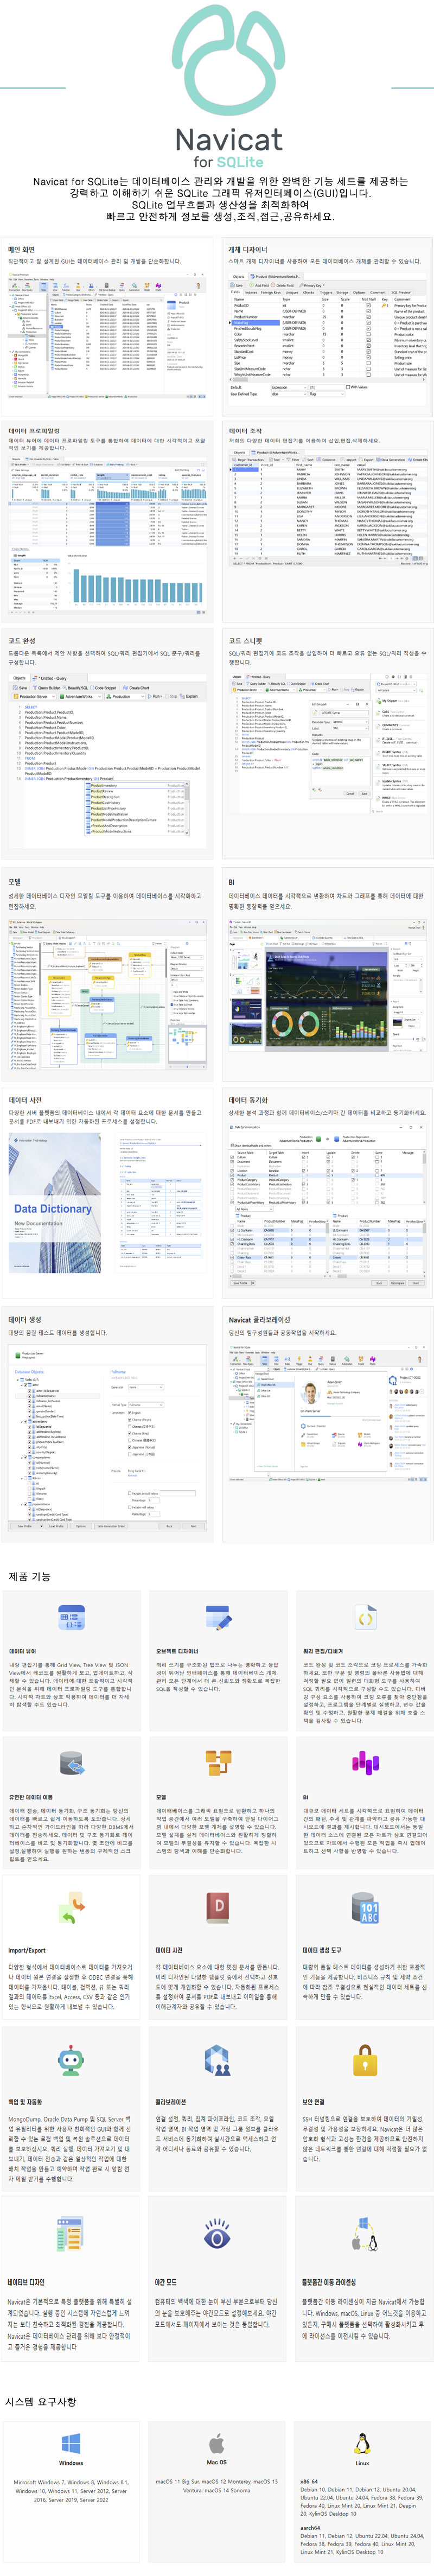Open the Navicat 콜라보레이션 screenshot

(327, 1414)
